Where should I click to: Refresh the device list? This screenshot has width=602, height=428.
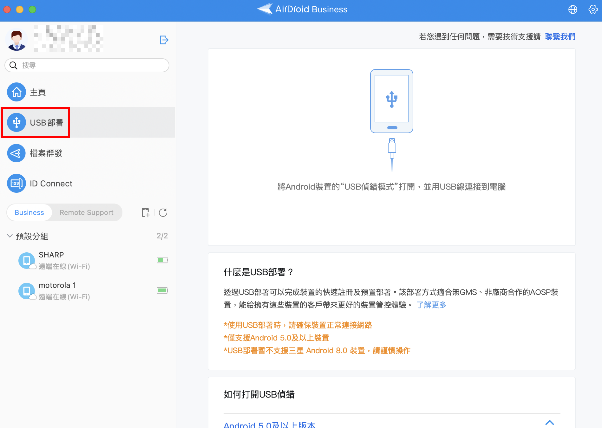click(x=163, y=212)
